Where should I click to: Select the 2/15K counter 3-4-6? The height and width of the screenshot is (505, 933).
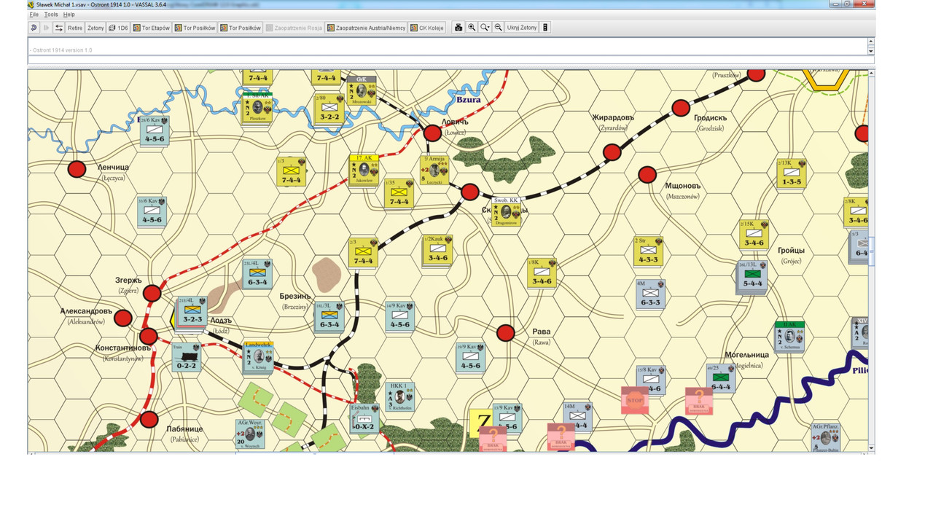click(x=754, y=234)
